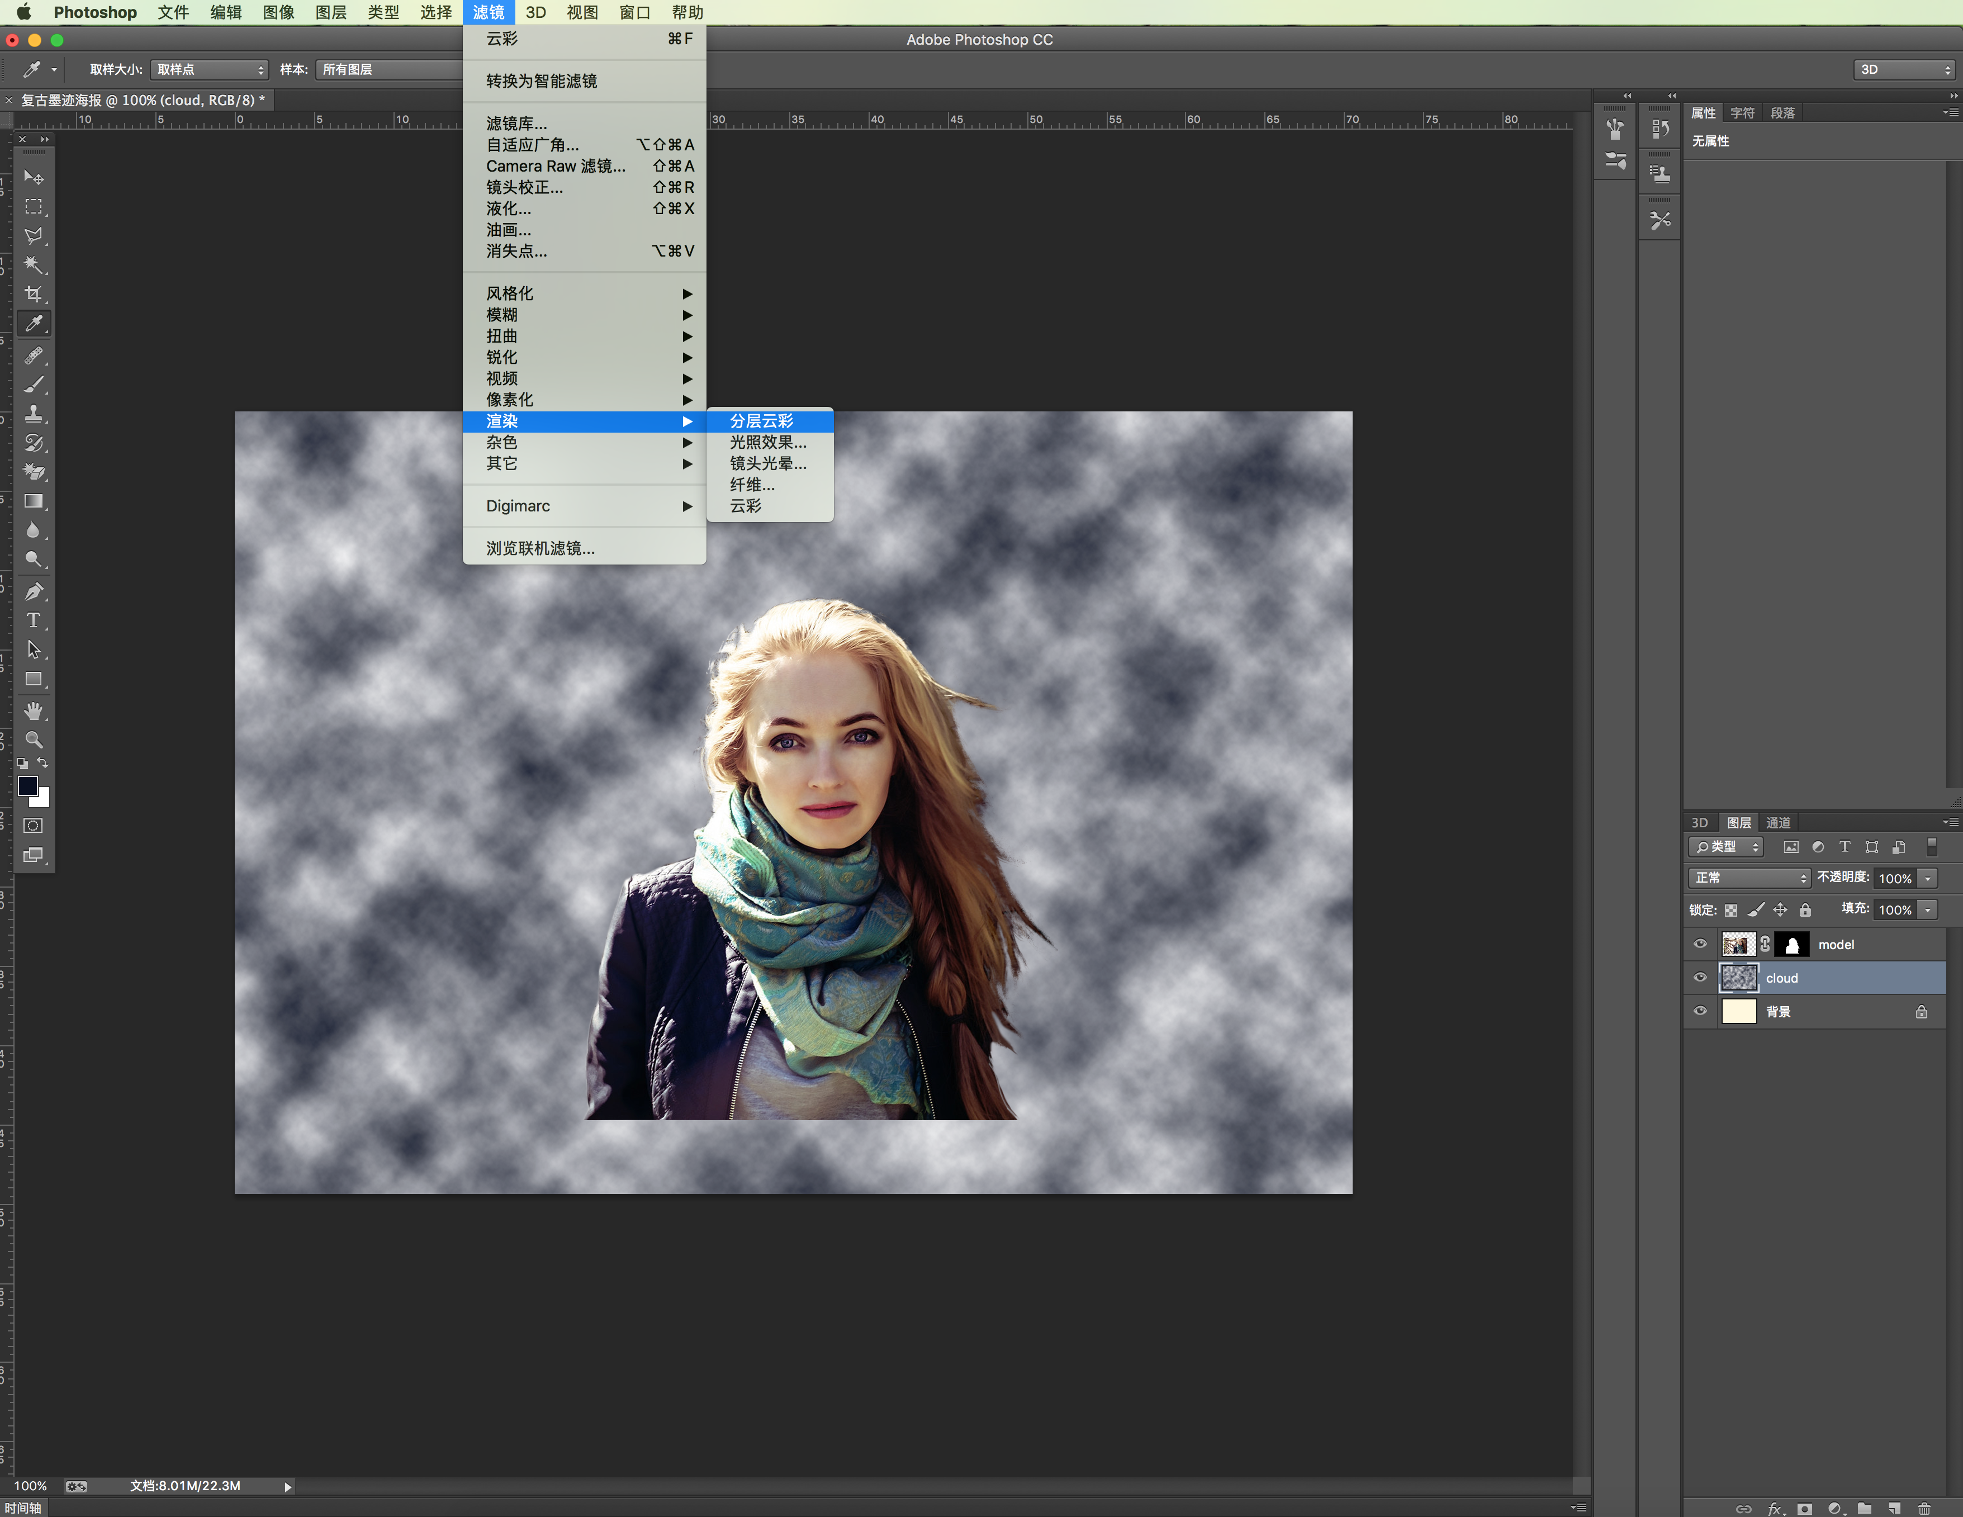Expand the 取样点 sample size dropdown

coord(210,69)
